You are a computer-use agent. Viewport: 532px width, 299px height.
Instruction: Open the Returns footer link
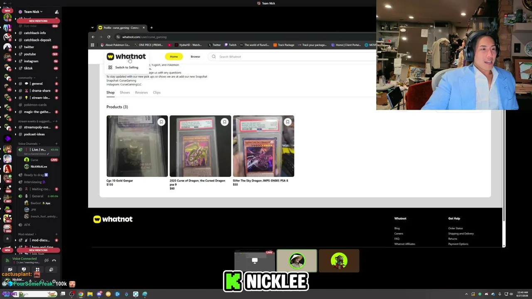click(x=453, y=239)
